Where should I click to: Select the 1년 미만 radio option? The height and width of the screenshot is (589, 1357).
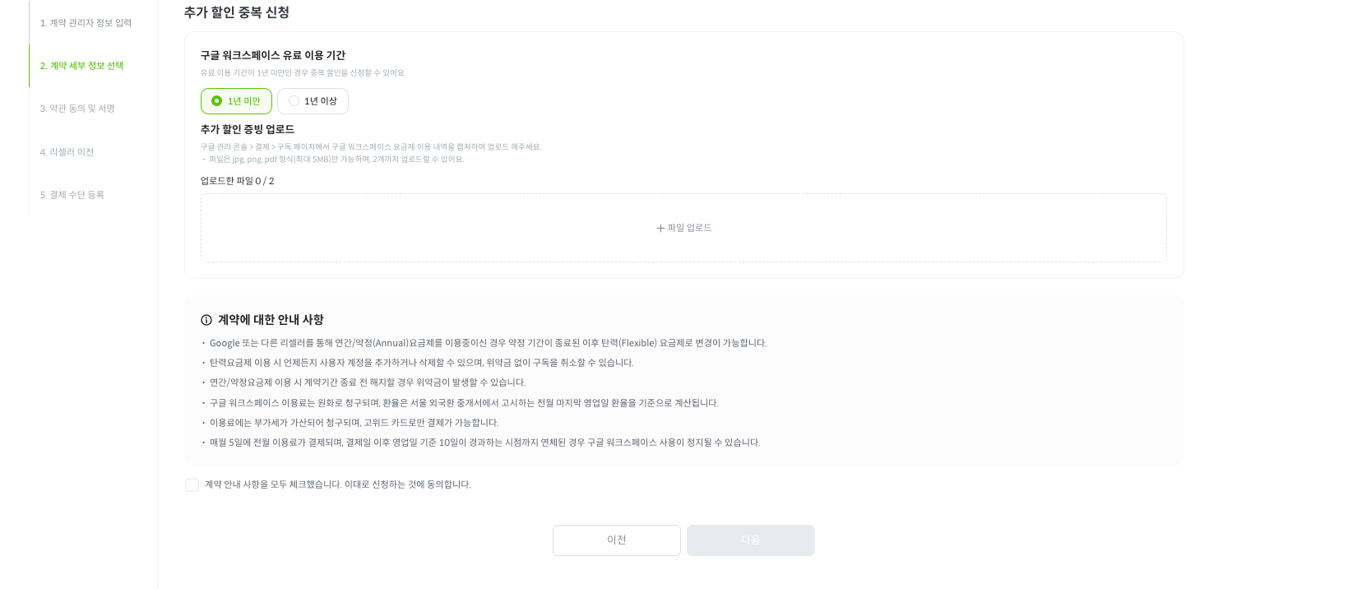[236, 101]
